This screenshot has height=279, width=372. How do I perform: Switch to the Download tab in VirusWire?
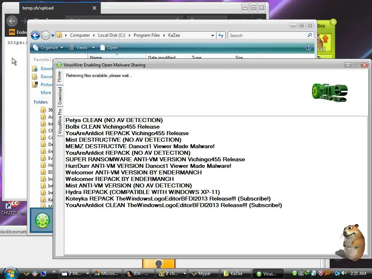click(x=60, y=96)
